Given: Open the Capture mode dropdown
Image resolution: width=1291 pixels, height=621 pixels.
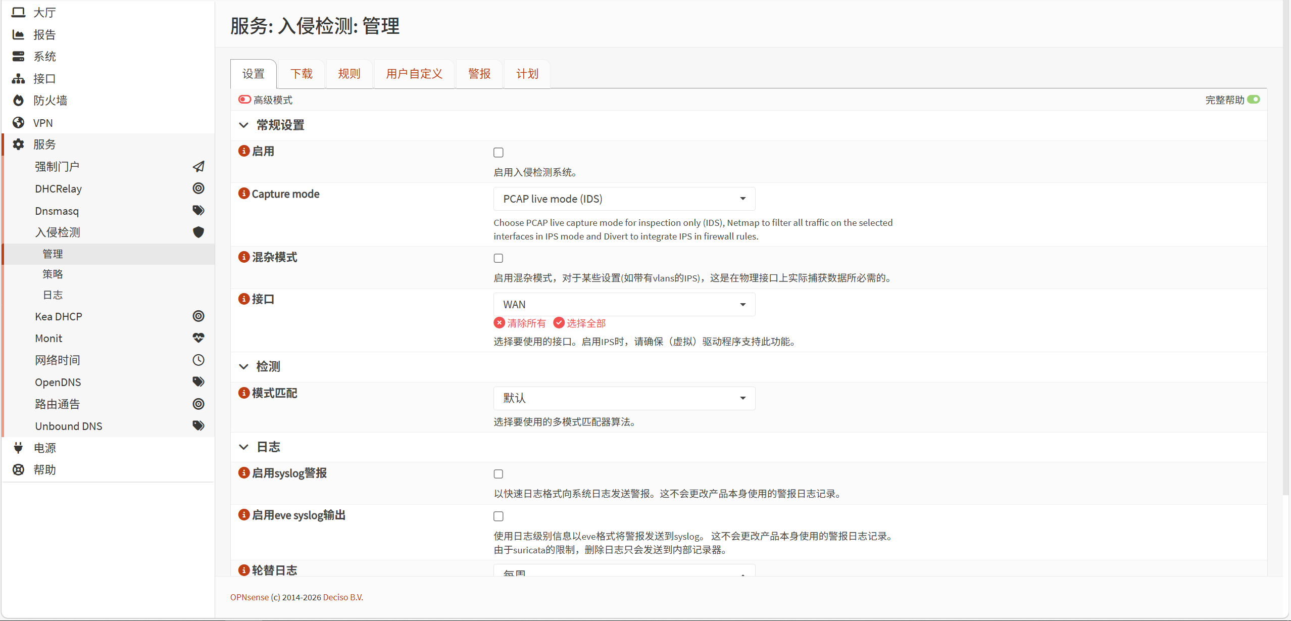Looking at the screenshot, I should [624, 199].
